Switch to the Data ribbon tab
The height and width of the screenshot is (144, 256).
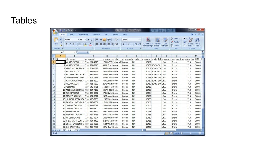coord(106,34)
